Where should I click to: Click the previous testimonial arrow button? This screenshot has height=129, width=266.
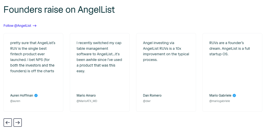[8, 122]
